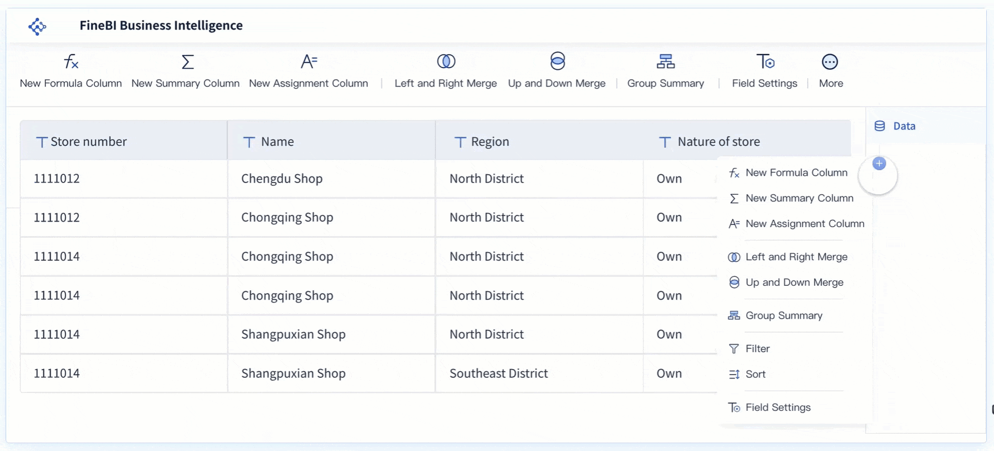The width and height of the screenshot is (994, 451).
Task: Click the Store number column header
Action: point(88,142)
